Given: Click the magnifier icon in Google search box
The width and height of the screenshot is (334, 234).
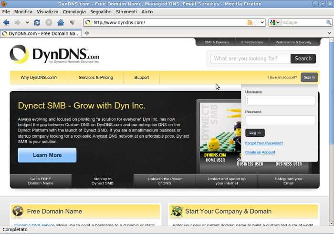Looking at the screenshot, I should pyautogui.click(x=329, y=22).
